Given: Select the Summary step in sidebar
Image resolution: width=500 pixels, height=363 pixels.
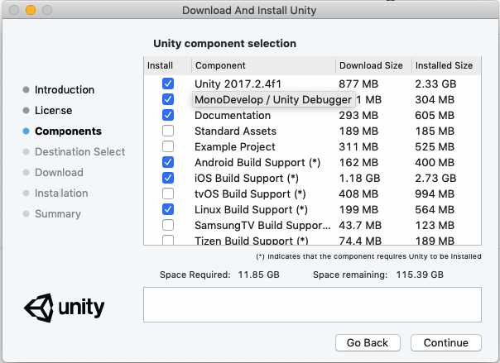Looking at the screenshot, I should [x=58, y=214].
